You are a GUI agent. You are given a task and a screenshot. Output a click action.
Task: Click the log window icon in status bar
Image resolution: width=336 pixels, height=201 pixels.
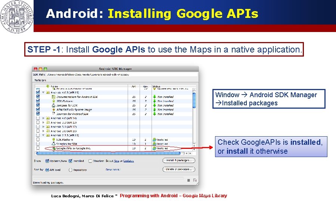(195, 180)
